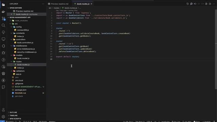Collapse the config folder

[x=19, y=27]
